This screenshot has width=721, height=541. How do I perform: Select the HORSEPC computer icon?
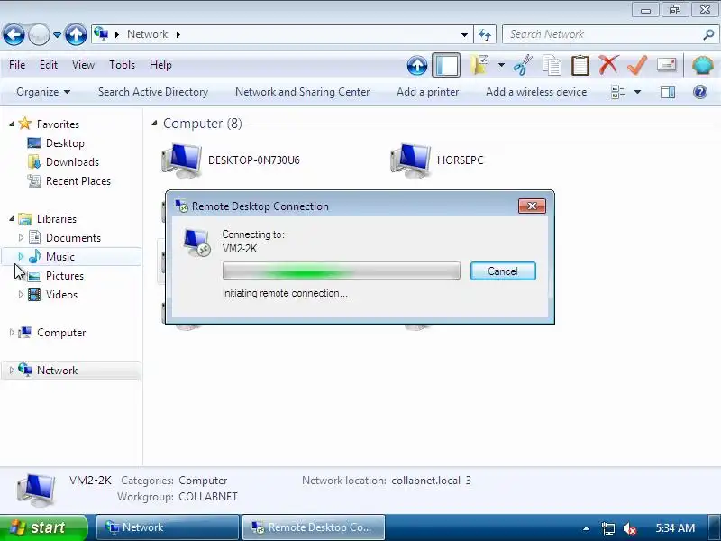tap(410, 160)
